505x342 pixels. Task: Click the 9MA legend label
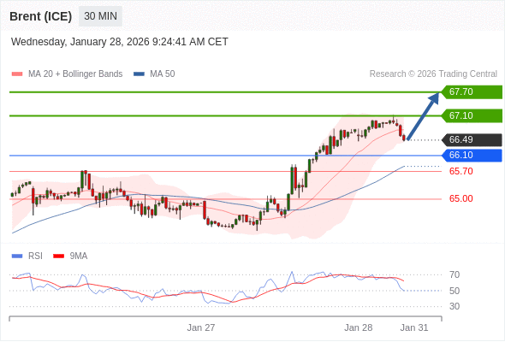[x=79, y=256]
